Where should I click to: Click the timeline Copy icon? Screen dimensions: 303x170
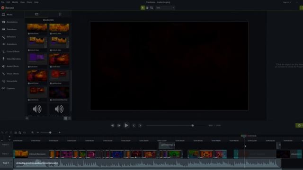[16, 133]
